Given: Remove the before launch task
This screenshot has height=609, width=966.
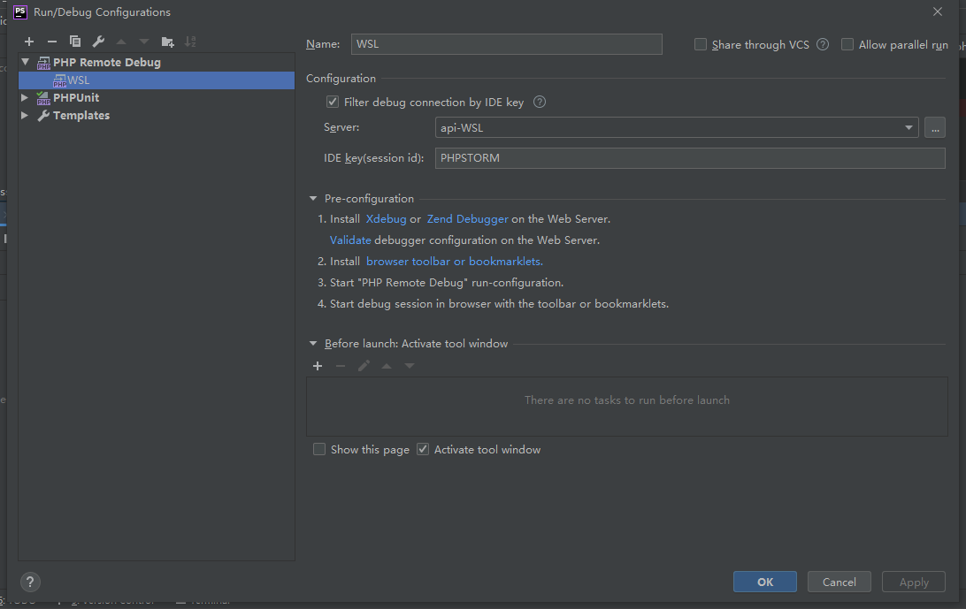Looking at the screenshot, I should pyautogui.click(x=340, y=366).
